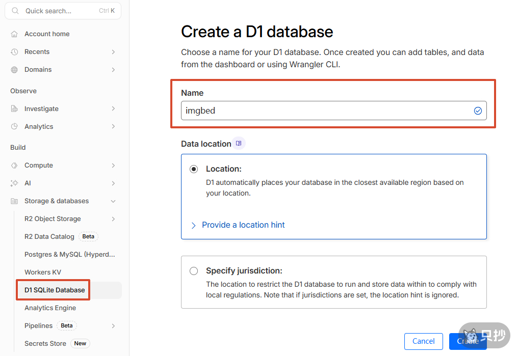The width and height of the screenshot is (518, 356).
Task: Open Account home in sidebar
Action: 47,34
